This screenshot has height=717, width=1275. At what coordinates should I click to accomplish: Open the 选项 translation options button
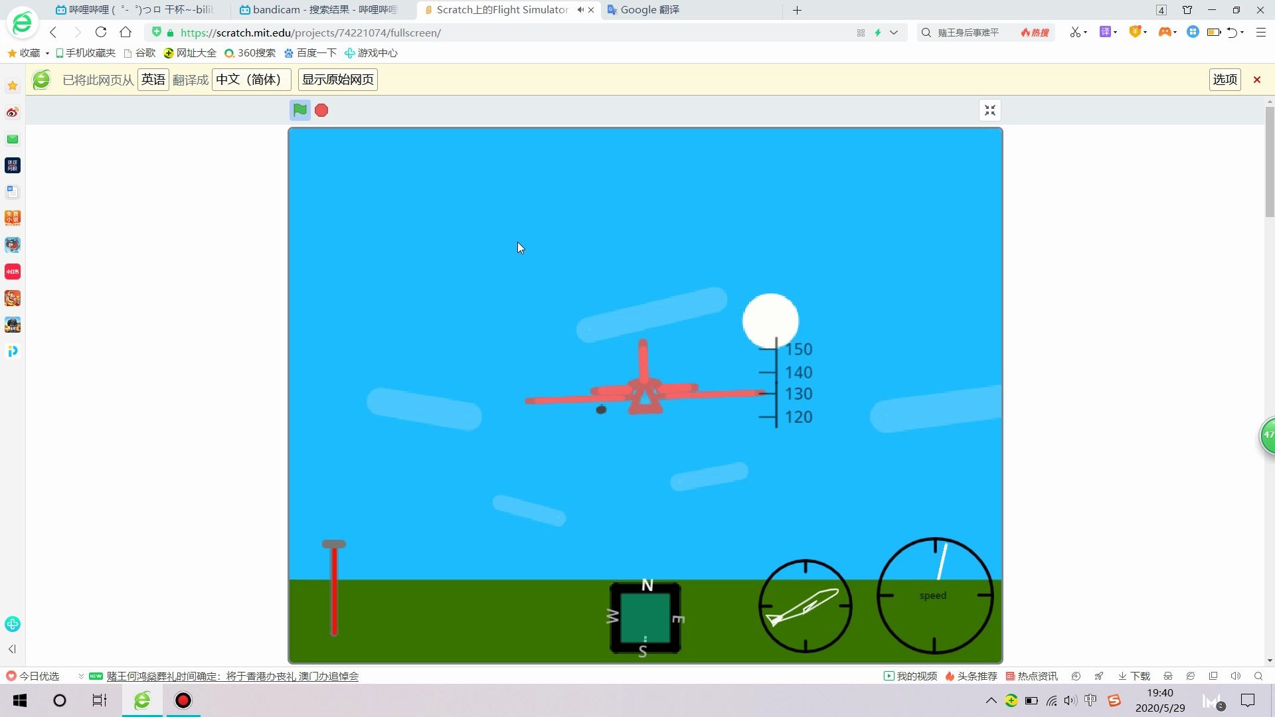(1225, 80)
